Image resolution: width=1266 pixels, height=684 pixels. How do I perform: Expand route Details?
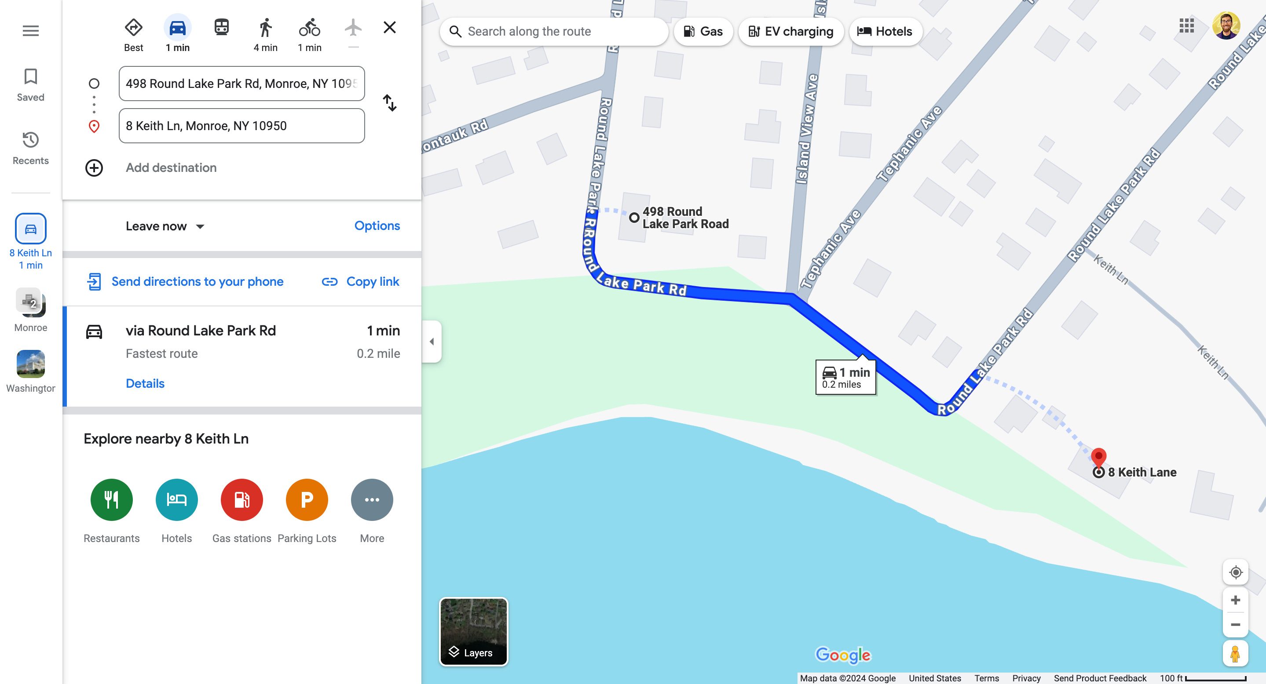coord(145,383)
